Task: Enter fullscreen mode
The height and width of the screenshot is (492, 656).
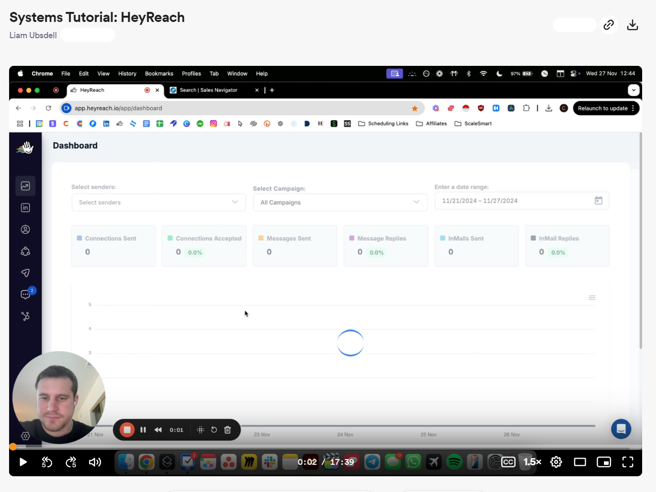Action: click(628, 462)
